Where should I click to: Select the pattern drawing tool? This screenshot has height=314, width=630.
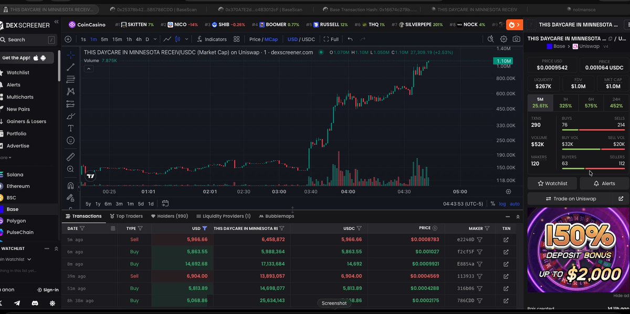70,91
